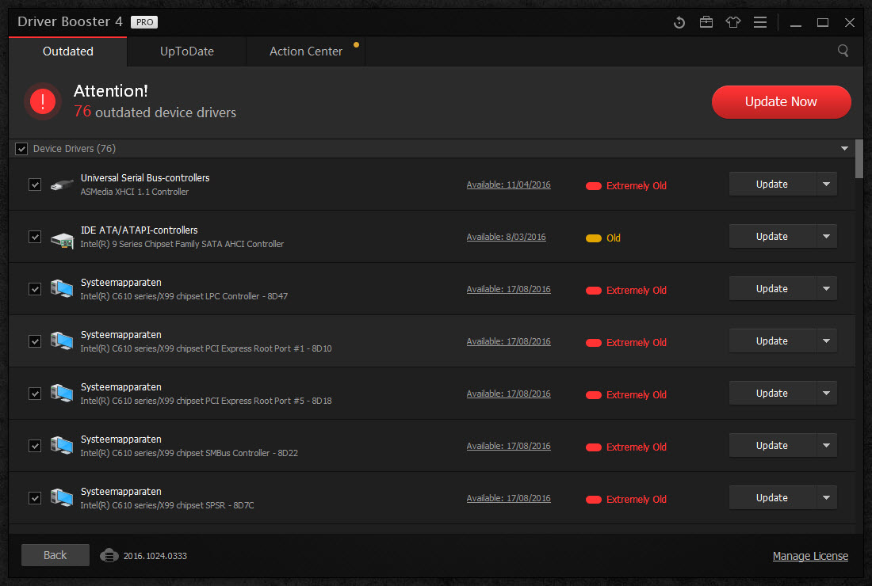Open the toolbox icon in title bar
872x586 pixels.
tap(706, 22)
